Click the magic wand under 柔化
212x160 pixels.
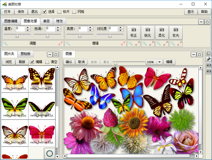[159, 43]
